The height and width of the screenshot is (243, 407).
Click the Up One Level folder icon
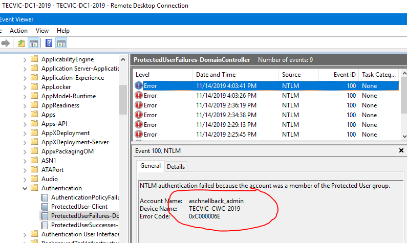click(22, 43)
